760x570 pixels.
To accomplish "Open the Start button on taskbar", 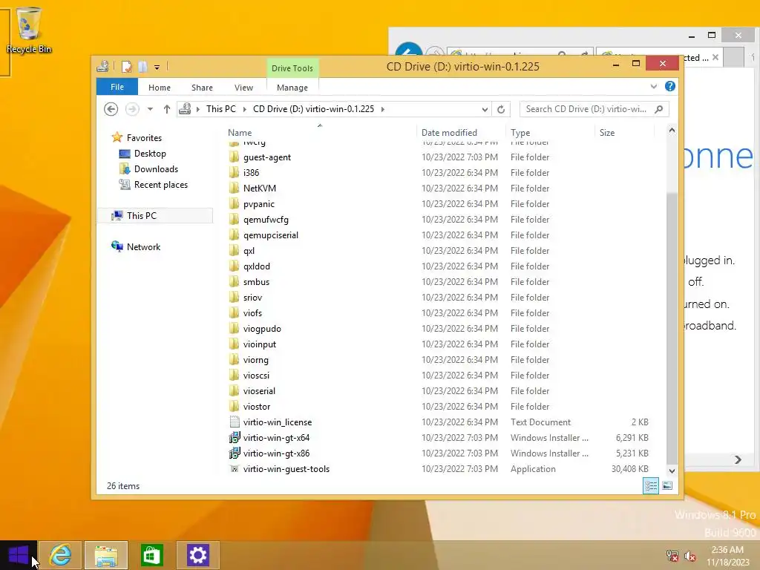I will (19, 555).
